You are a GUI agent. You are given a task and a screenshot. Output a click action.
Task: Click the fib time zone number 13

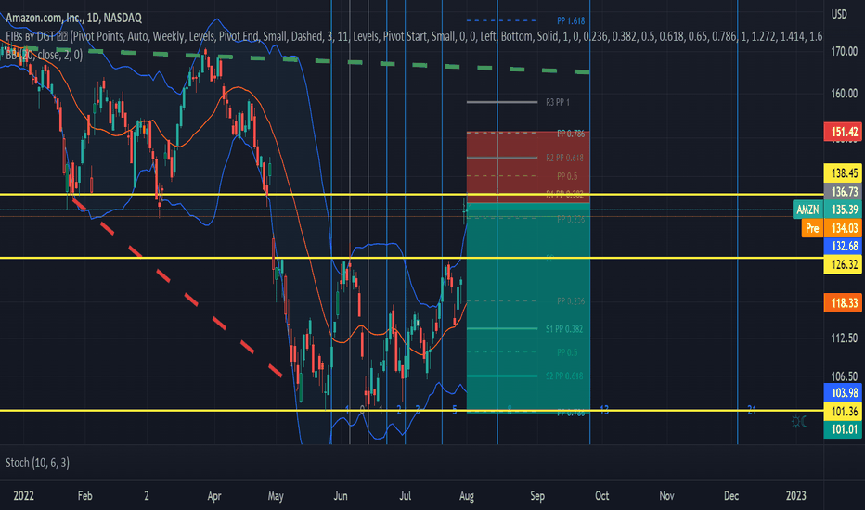click(604, 410)
